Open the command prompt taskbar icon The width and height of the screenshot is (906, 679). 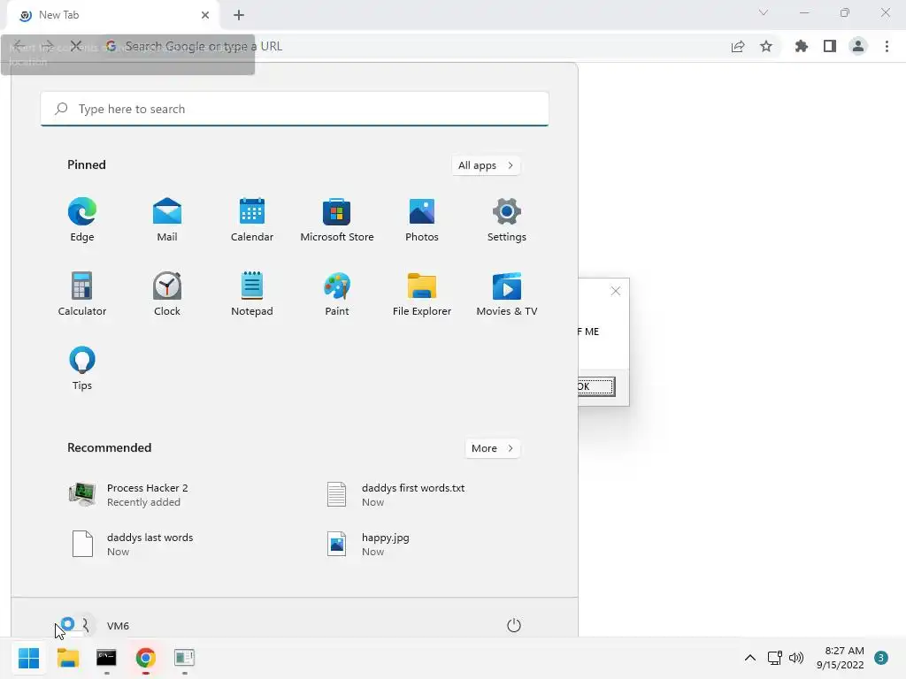click(x=106, y=658)
